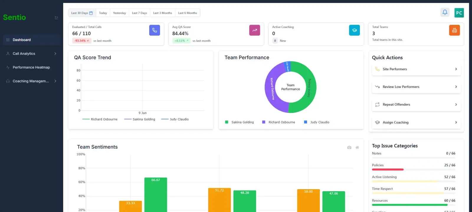
Task: Click the cap icon beside Assign Coaching
Action: coord(377,122)
